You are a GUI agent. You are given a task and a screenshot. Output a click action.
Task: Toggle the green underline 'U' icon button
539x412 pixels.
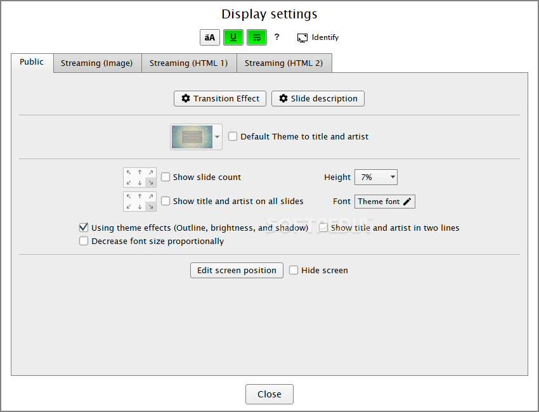pos(233,37)
